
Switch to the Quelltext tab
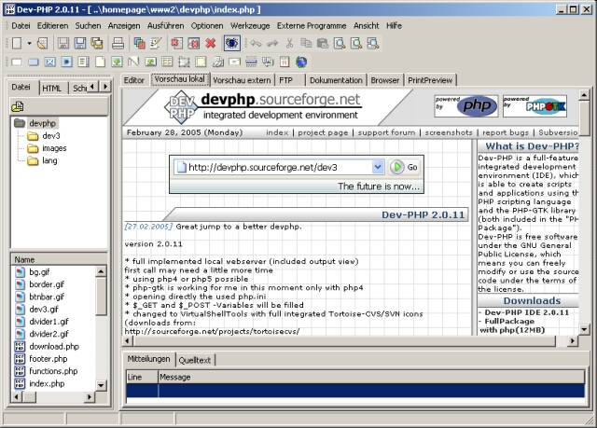coord(195,359)
